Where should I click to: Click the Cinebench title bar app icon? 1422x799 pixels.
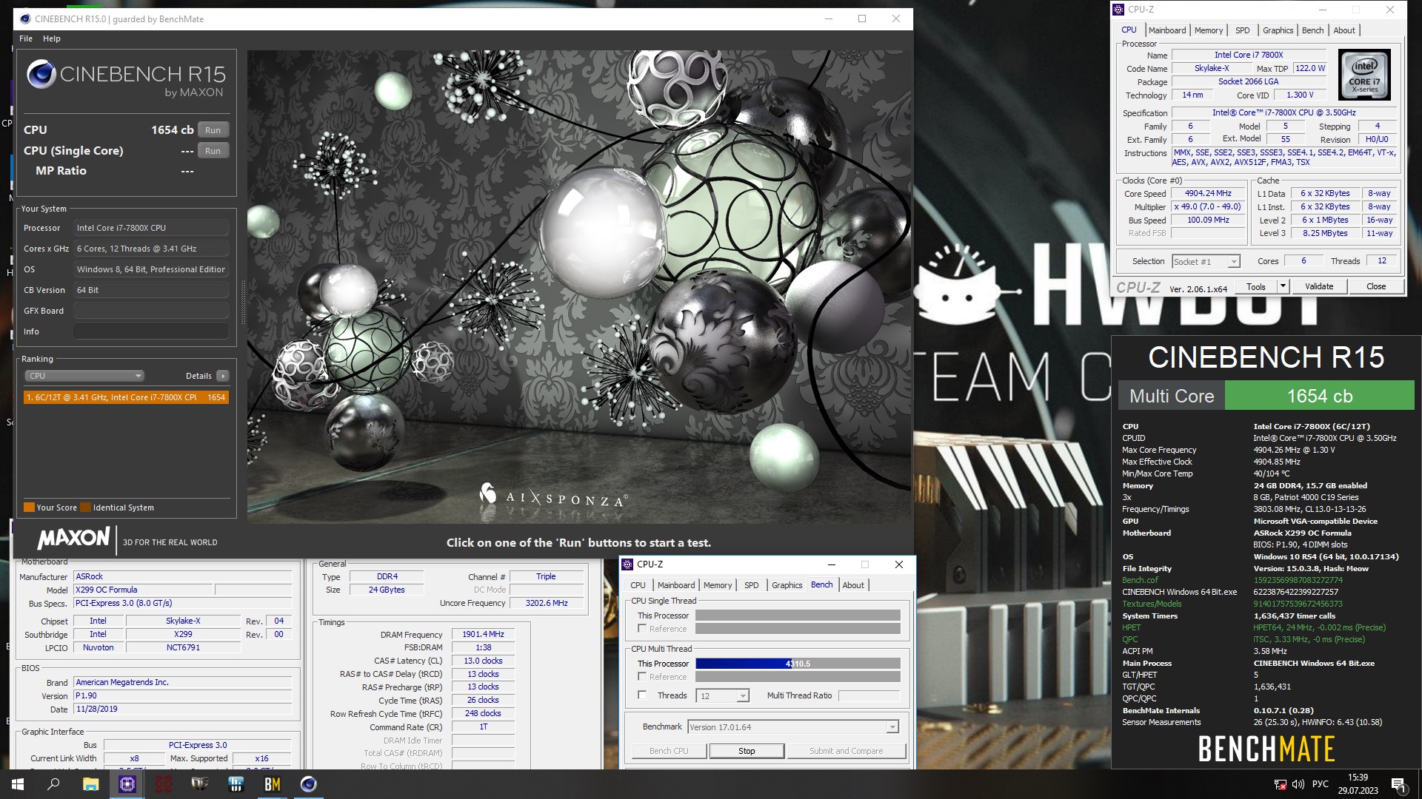click(x=25, y=18)
